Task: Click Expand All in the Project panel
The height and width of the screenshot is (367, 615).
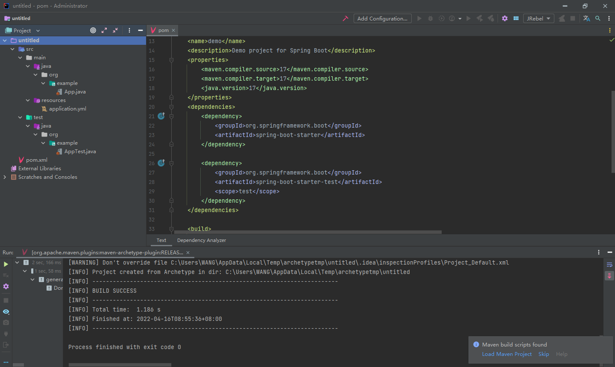Action: 104,30
